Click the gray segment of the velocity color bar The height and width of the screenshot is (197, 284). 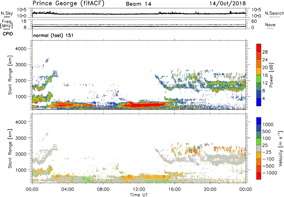coord(259,149)
